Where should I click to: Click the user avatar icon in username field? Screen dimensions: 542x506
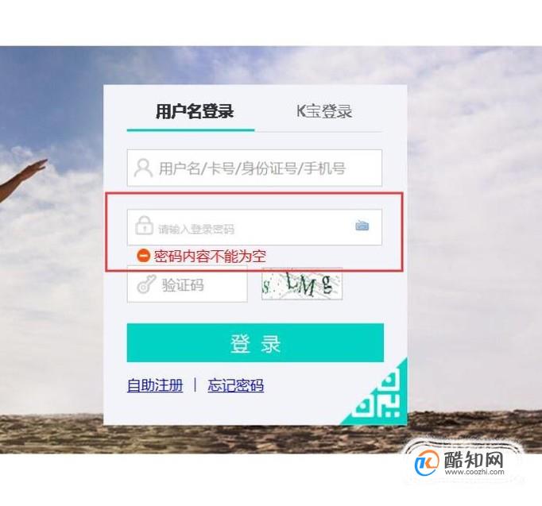(x=143, y=168)
